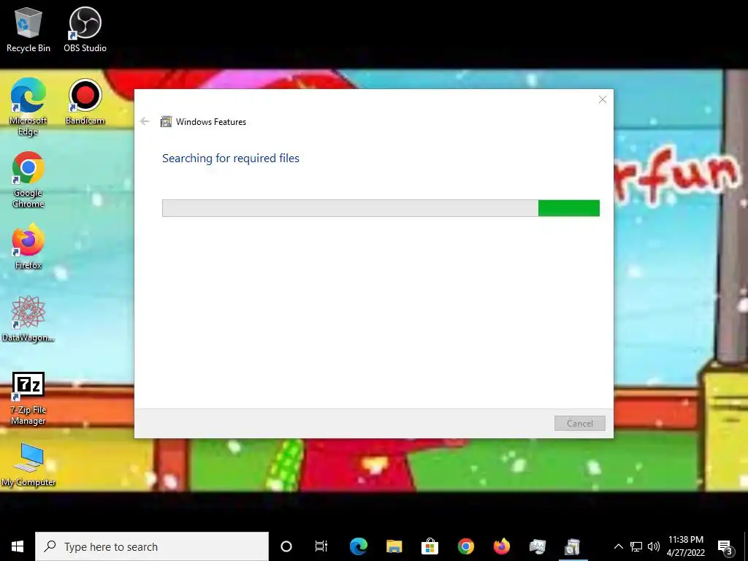
Task: Launch Google Chrome from the taskbar
Action: pyautogui.click(x=465, y=546)
